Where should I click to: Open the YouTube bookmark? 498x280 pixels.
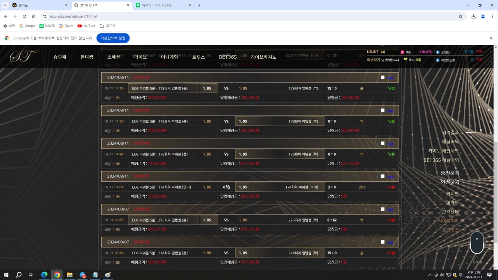(86, 26)
